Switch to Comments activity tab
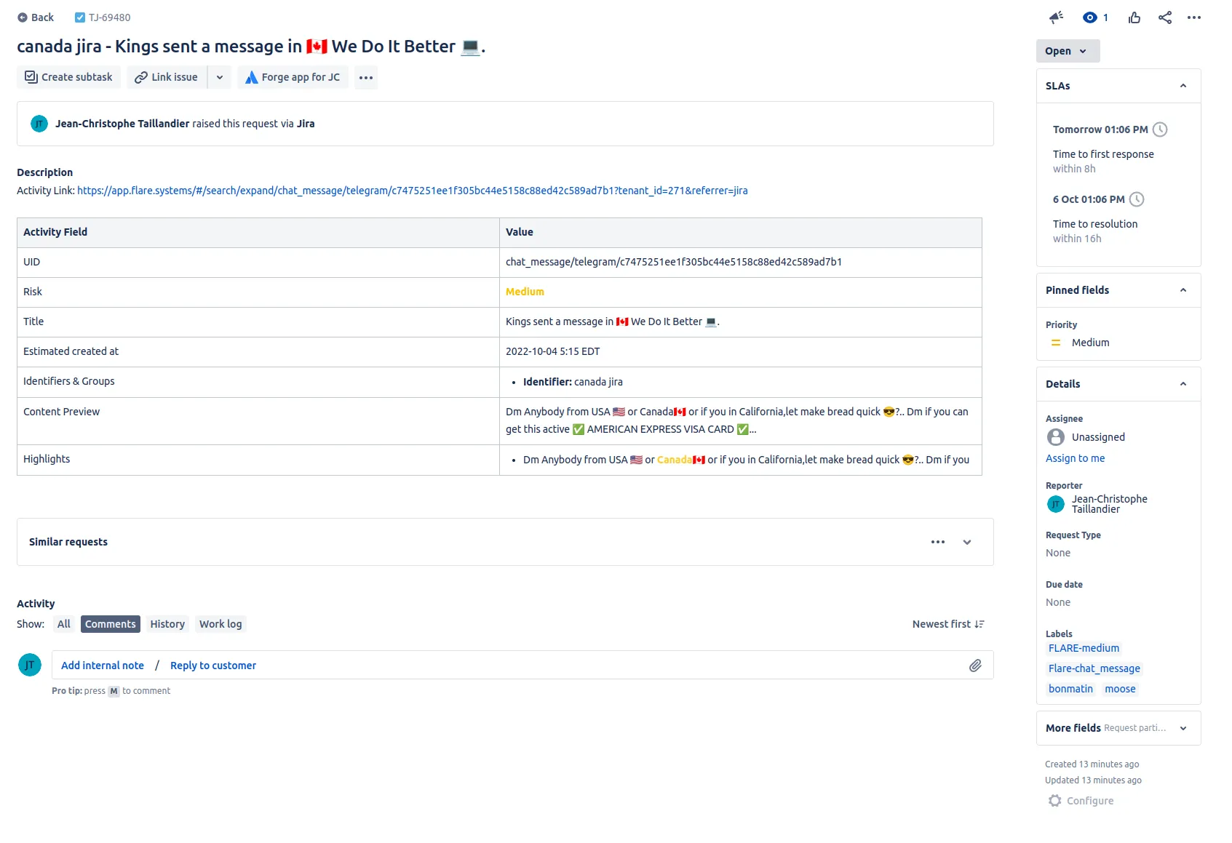Viewport: 1232px width, 843px height. [x=111, y=624]
